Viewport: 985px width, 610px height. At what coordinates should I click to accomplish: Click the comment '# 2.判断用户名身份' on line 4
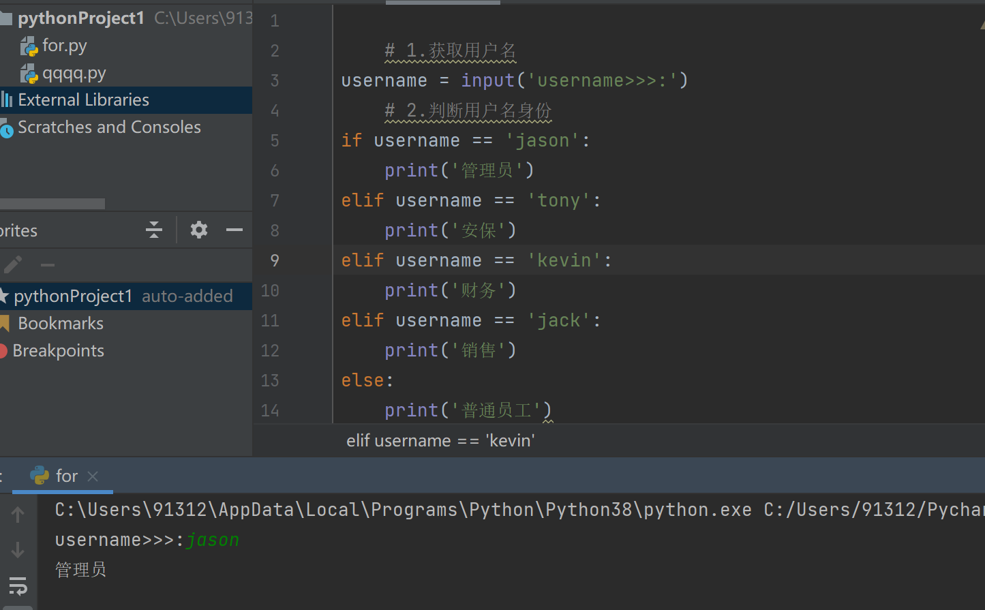click(x=468, y=111)
